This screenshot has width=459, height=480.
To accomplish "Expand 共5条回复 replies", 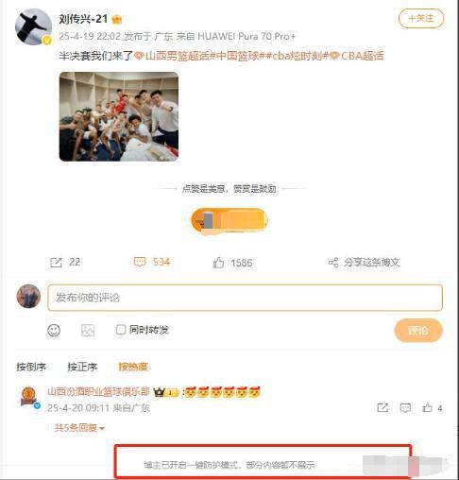I will 79,428.
